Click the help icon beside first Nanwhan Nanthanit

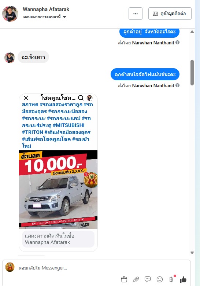(x=178, y=43)
